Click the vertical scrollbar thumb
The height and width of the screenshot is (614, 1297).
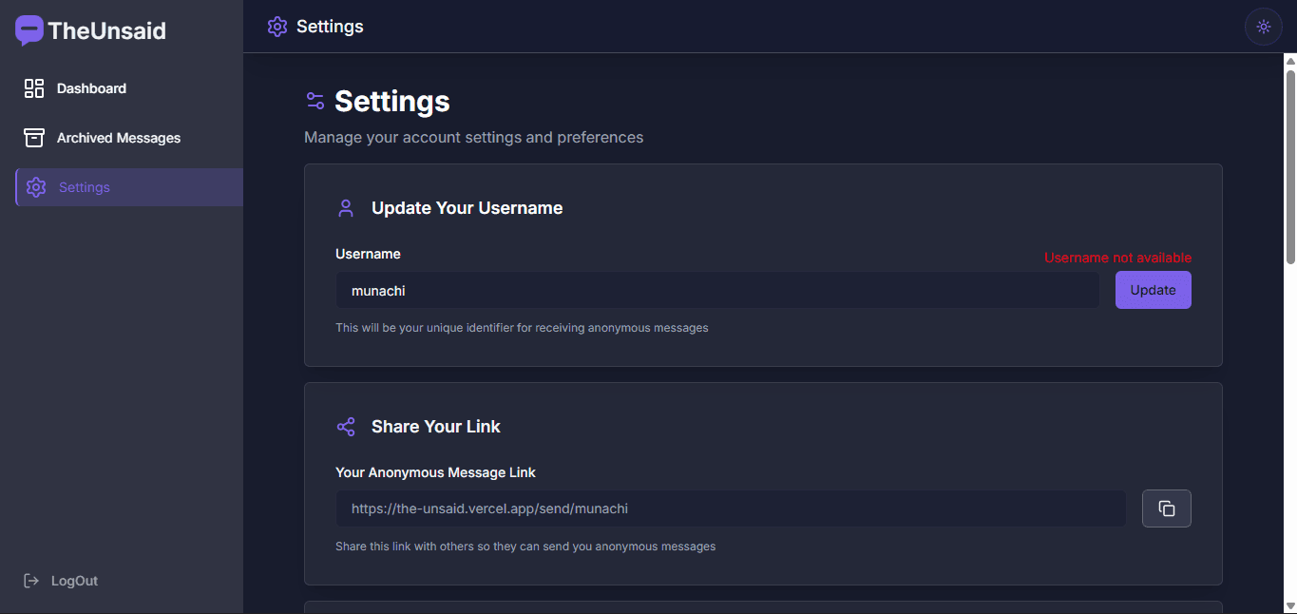[x=1290, y=166]
